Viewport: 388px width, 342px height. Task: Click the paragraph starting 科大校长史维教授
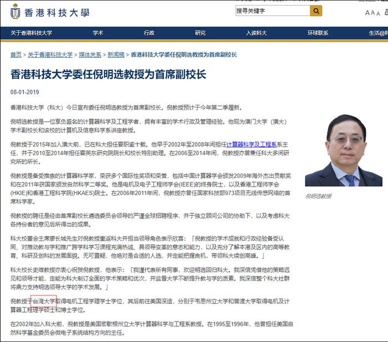[x=150, y=278]
